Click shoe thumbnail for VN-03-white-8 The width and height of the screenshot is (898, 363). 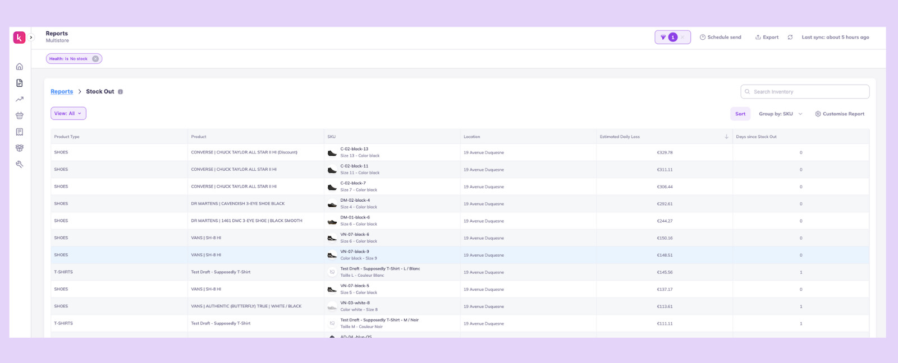[x=332, y=306]
